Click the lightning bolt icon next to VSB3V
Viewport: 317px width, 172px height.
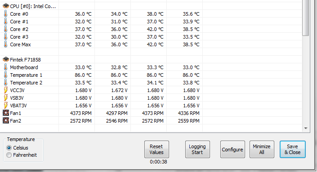click(6, 98)
